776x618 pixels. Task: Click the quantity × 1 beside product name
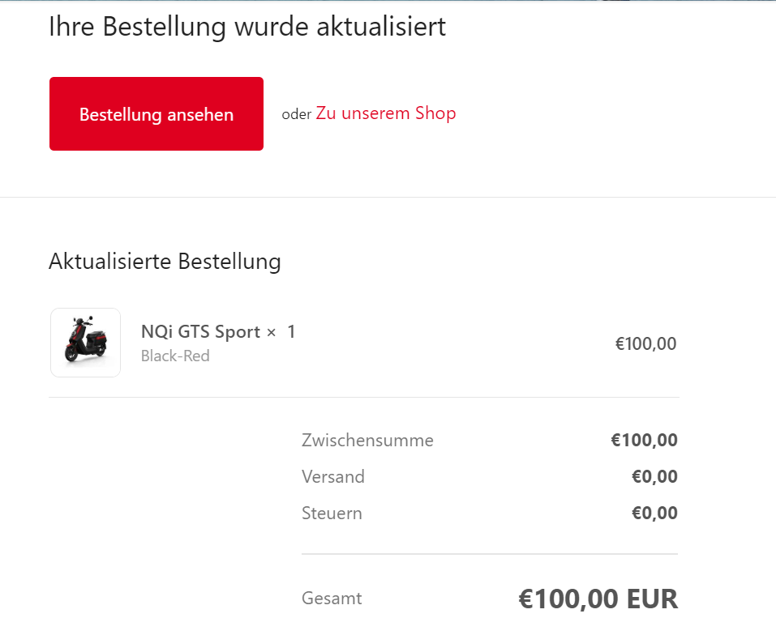[x=281, y=332]
